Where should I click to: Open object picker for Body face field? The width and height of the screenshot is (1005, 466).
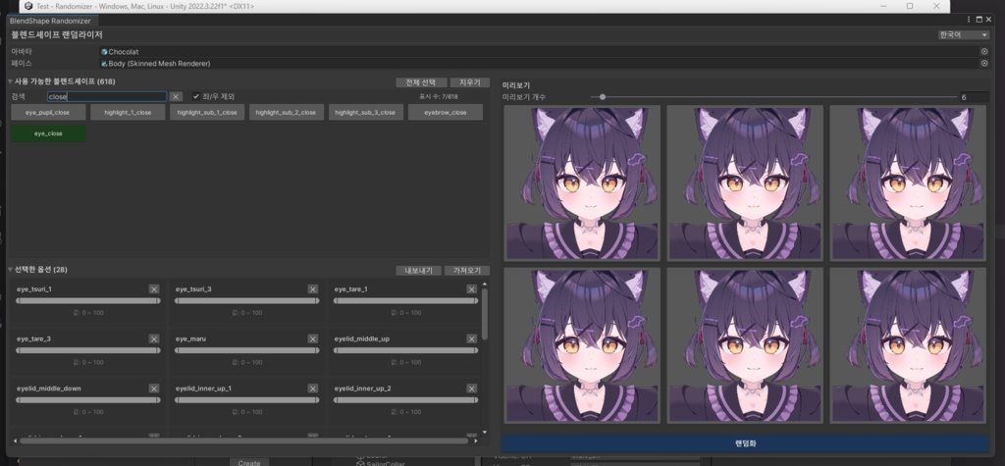click(x=983, y=64)
